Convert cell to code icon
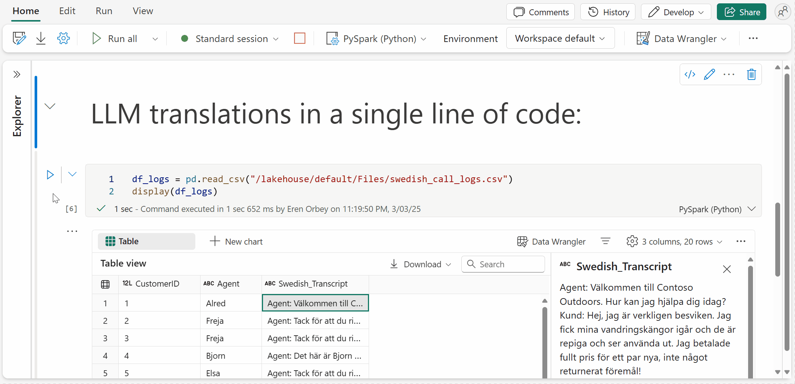The width and height of the screenshot is (795, 384). pos(690,74)
